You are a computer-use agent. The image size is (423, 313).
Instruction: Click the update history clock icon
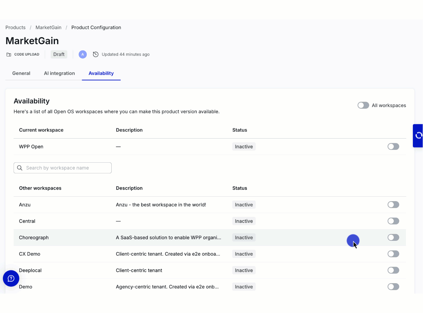[x=95, y=54]
